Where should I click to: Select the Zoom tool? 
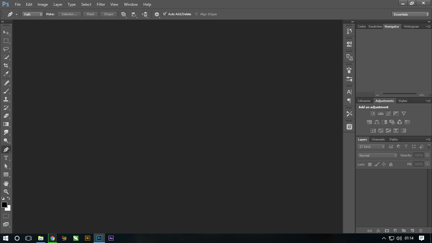click(x=6, y=192)
